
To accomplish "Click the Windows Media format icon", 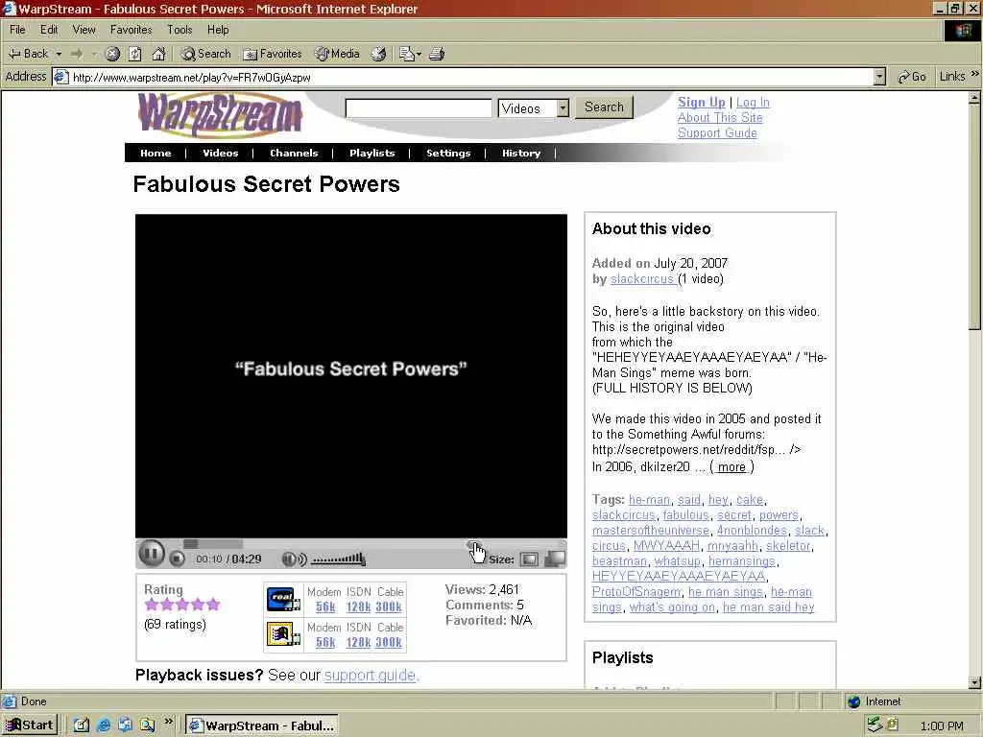I will point(283,635).
